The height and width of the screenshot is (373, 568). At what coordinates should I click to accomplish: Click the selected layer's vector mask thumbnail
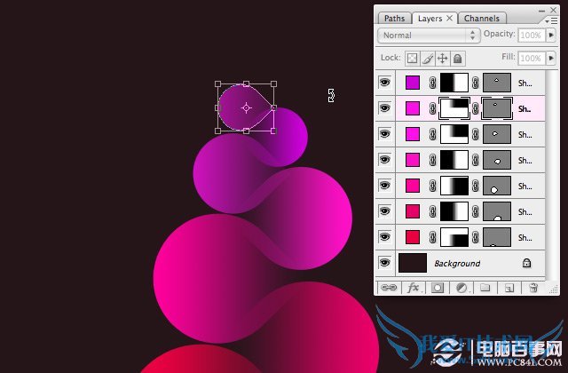tap(497, 108)
